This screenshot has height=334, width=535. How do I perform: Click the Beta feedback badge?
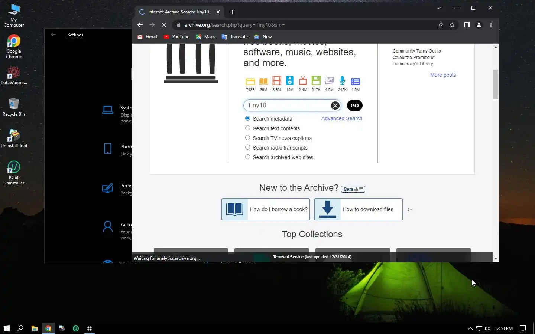353,189
